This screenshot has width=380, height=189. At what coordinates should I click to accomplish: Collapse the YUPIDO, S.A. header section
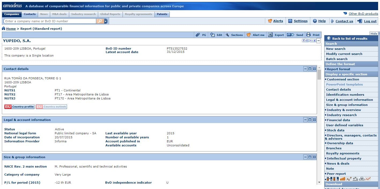[319, 41]
